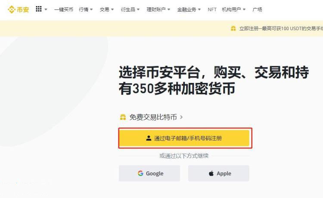Open the 衍生品 dropdown menu
The image size is (323, 198).
pos(130,9)
